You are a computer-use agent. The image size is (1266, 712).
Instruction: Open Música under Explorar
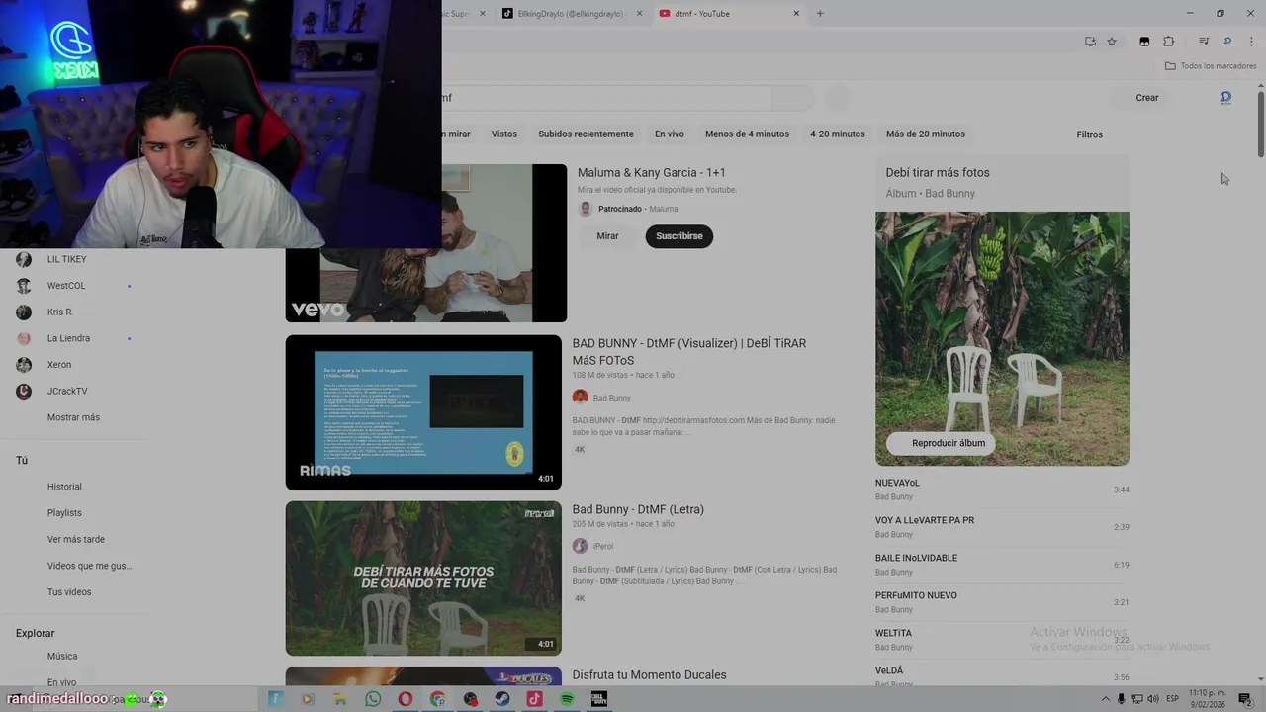pyautogui.click(x=62, y=656)
